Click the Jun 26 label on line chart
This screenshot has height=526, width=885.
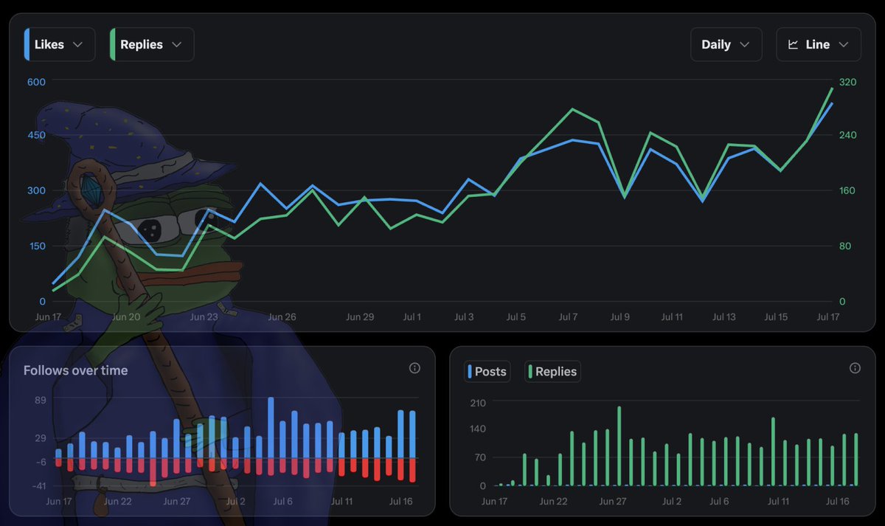[282, 317]
